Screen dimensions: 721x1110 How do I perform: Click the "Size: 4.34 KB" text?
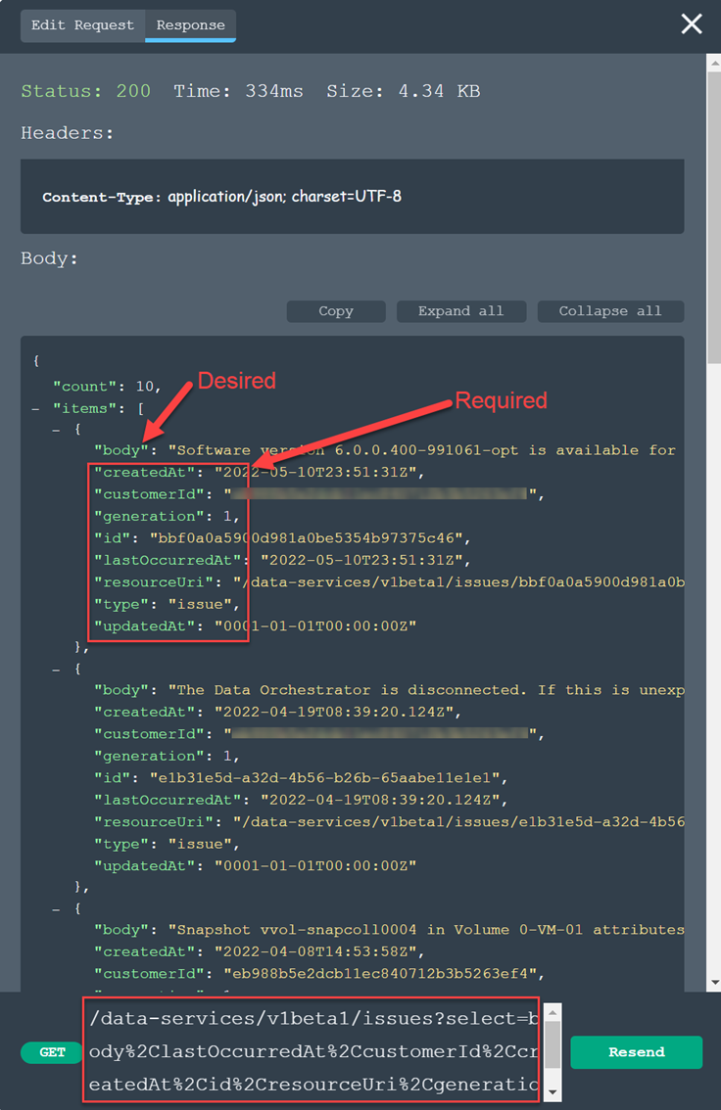403,91
